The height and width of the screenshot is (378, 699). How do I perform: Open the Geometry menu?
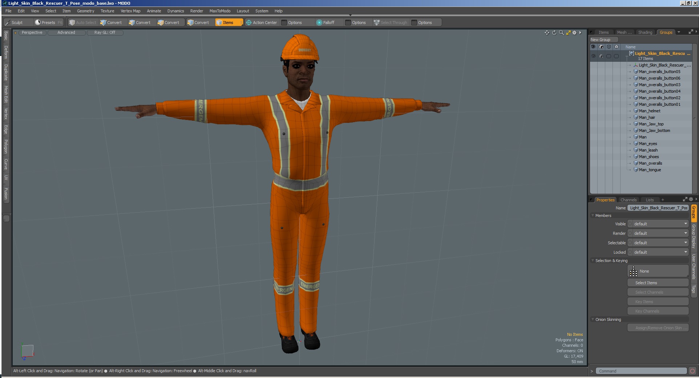tap(85, 11)
